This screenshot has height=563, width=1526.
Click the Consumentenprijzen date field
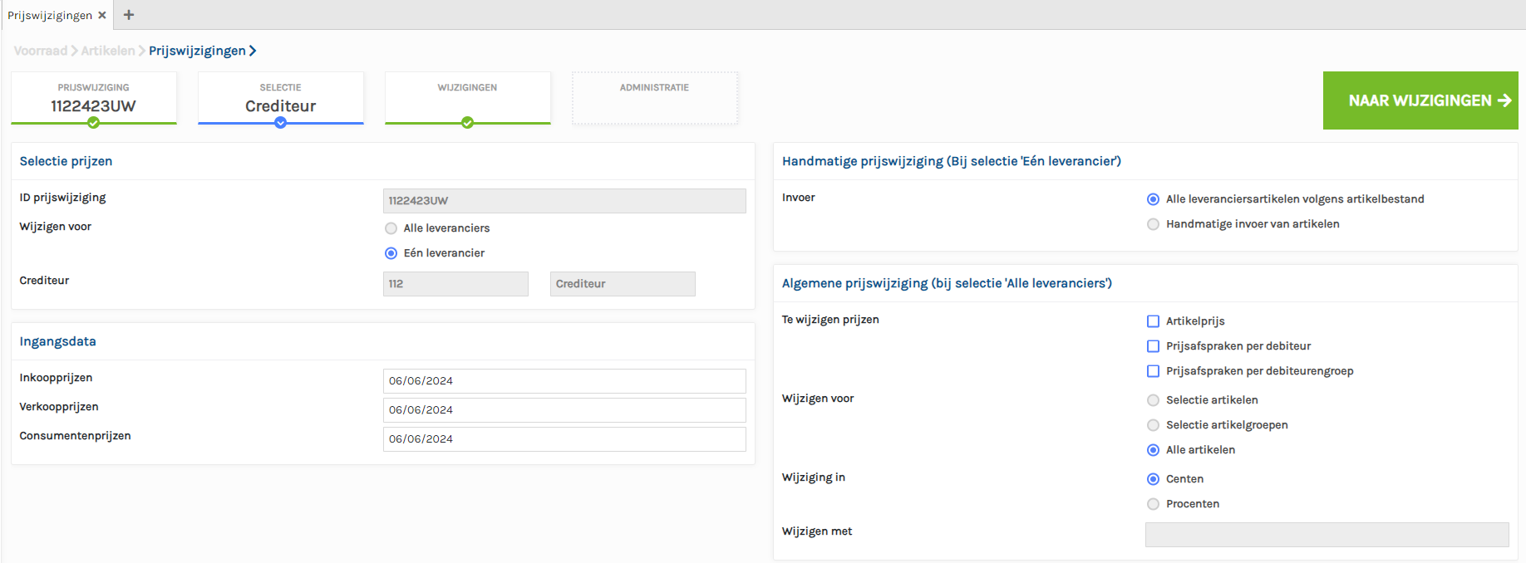click(564, 439)
